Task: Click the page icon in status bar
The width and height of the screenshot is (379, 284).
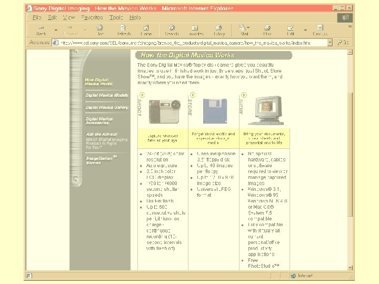Action: (29, 276)
